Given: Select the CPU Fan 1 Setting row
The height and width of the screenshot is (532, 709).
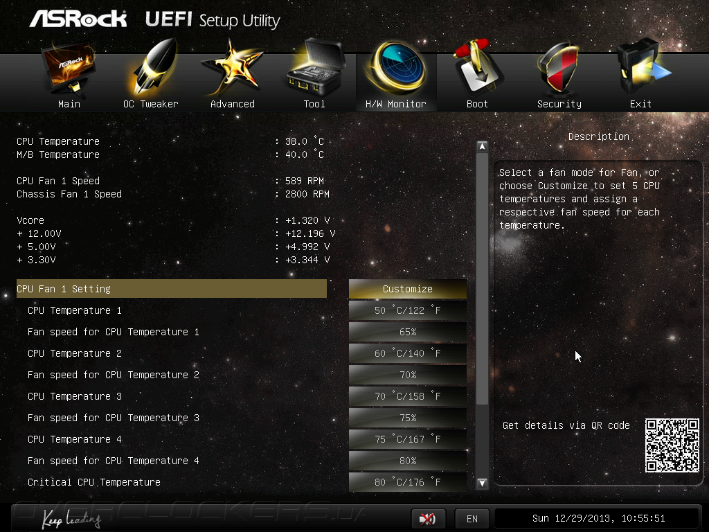Looking at the screenshot, I should pos(172,289).
